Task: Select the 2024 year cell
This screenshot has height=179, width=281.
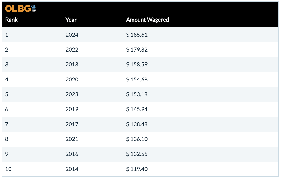Action: [72, 35]
